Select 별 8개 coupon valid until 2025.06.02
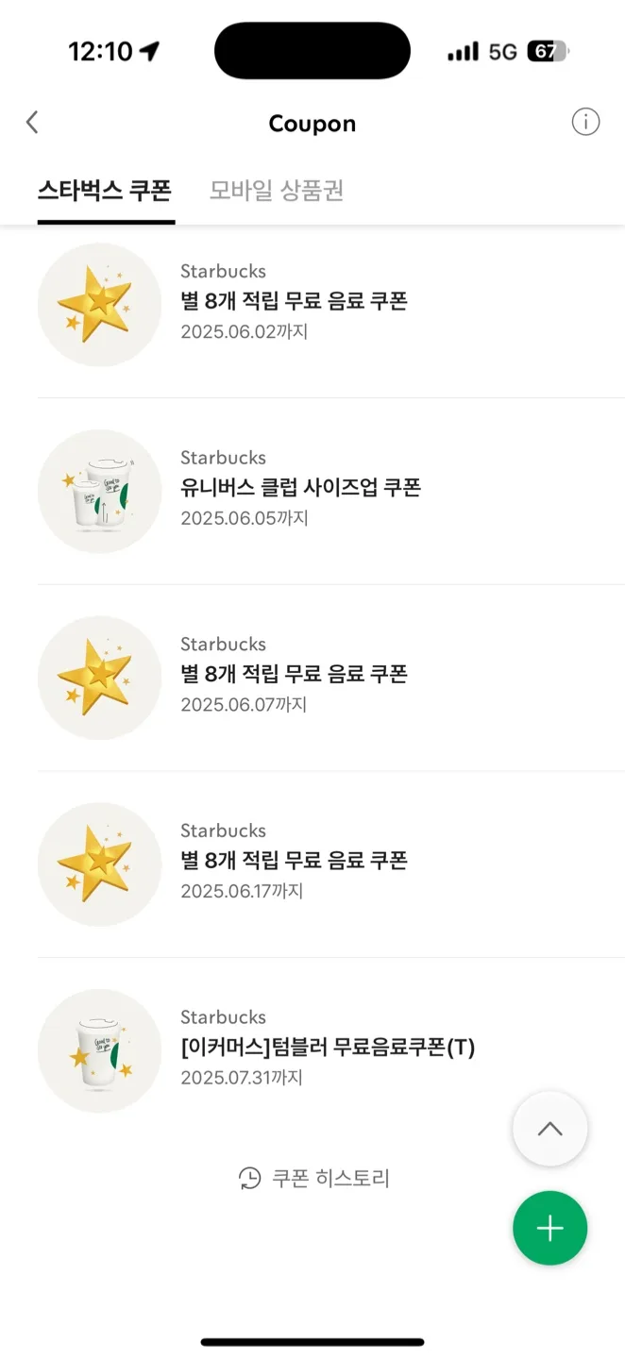This screenshot has width=625, height=1359. (x=330, y=305)
